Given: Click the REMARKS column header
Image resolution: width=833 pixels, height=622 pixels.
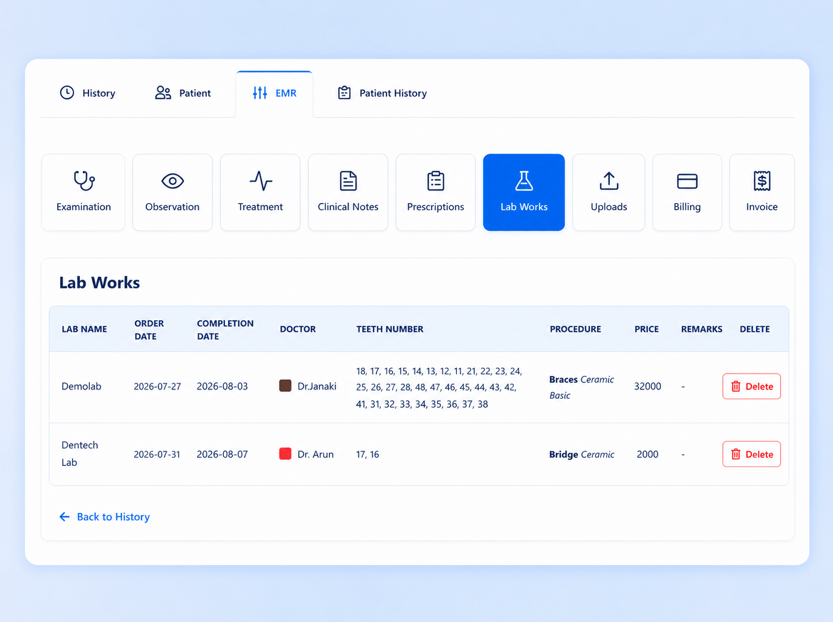Looking at the screenshot, I should click(702, 329).
